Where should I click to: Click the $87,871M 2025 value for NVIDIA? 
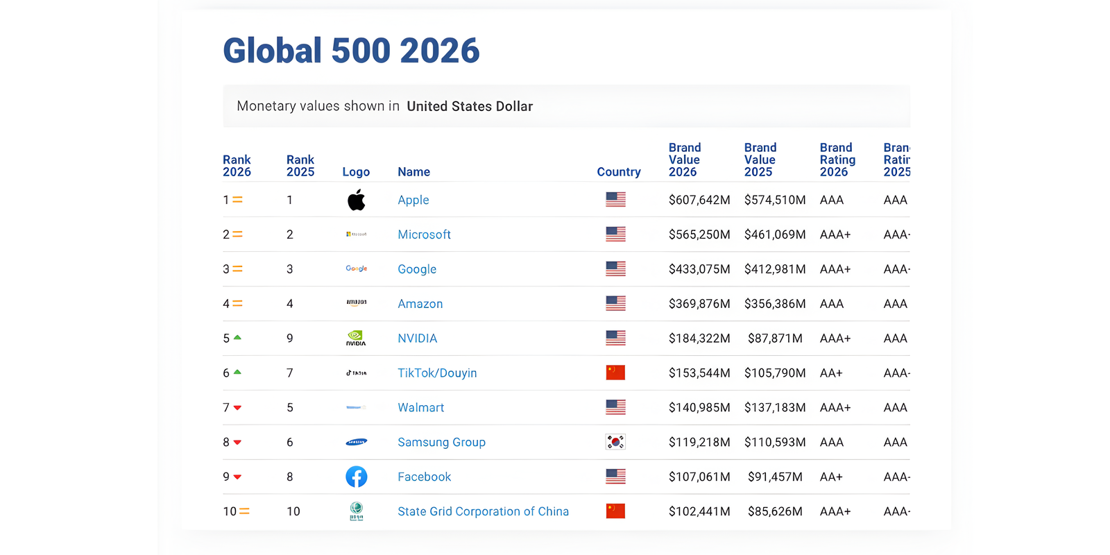click(x=775, y=339)
